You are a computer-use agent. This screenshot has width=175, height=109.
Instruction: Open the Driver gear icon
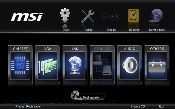tap(65, 15)
